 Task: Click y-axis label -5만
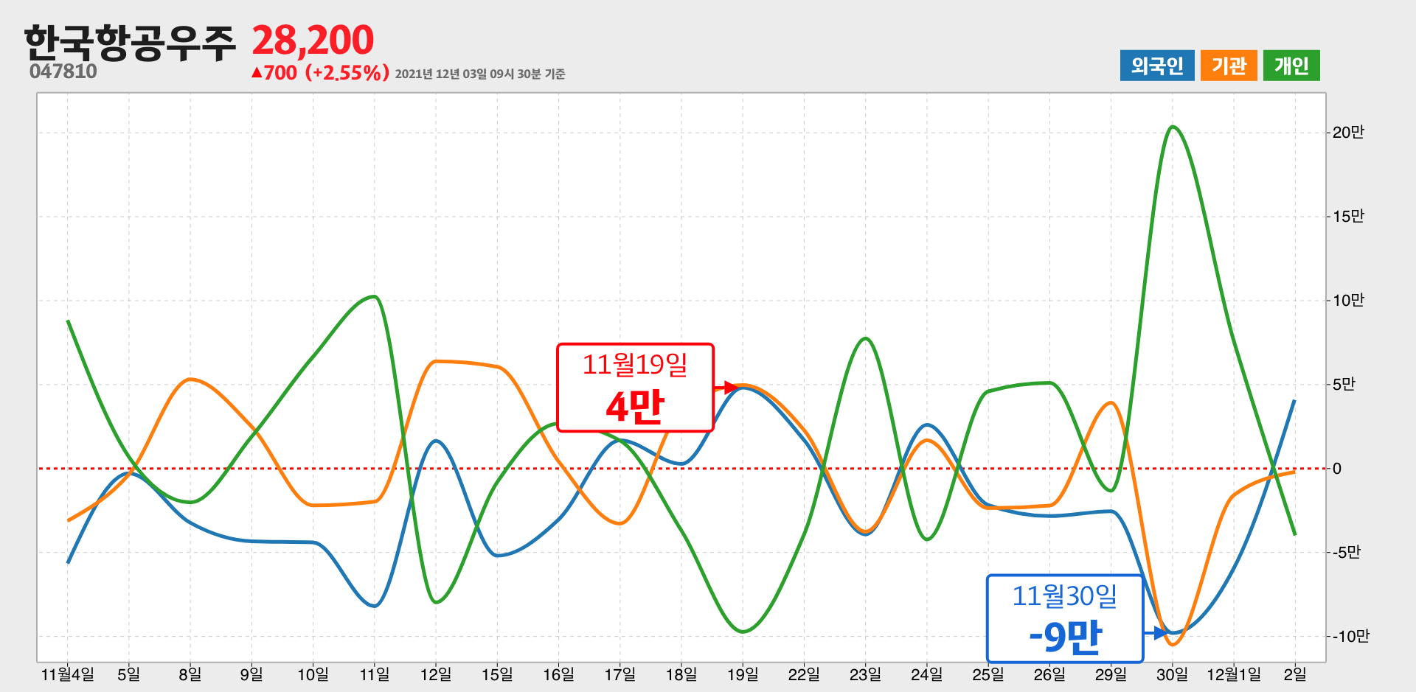pos(1347,553)
